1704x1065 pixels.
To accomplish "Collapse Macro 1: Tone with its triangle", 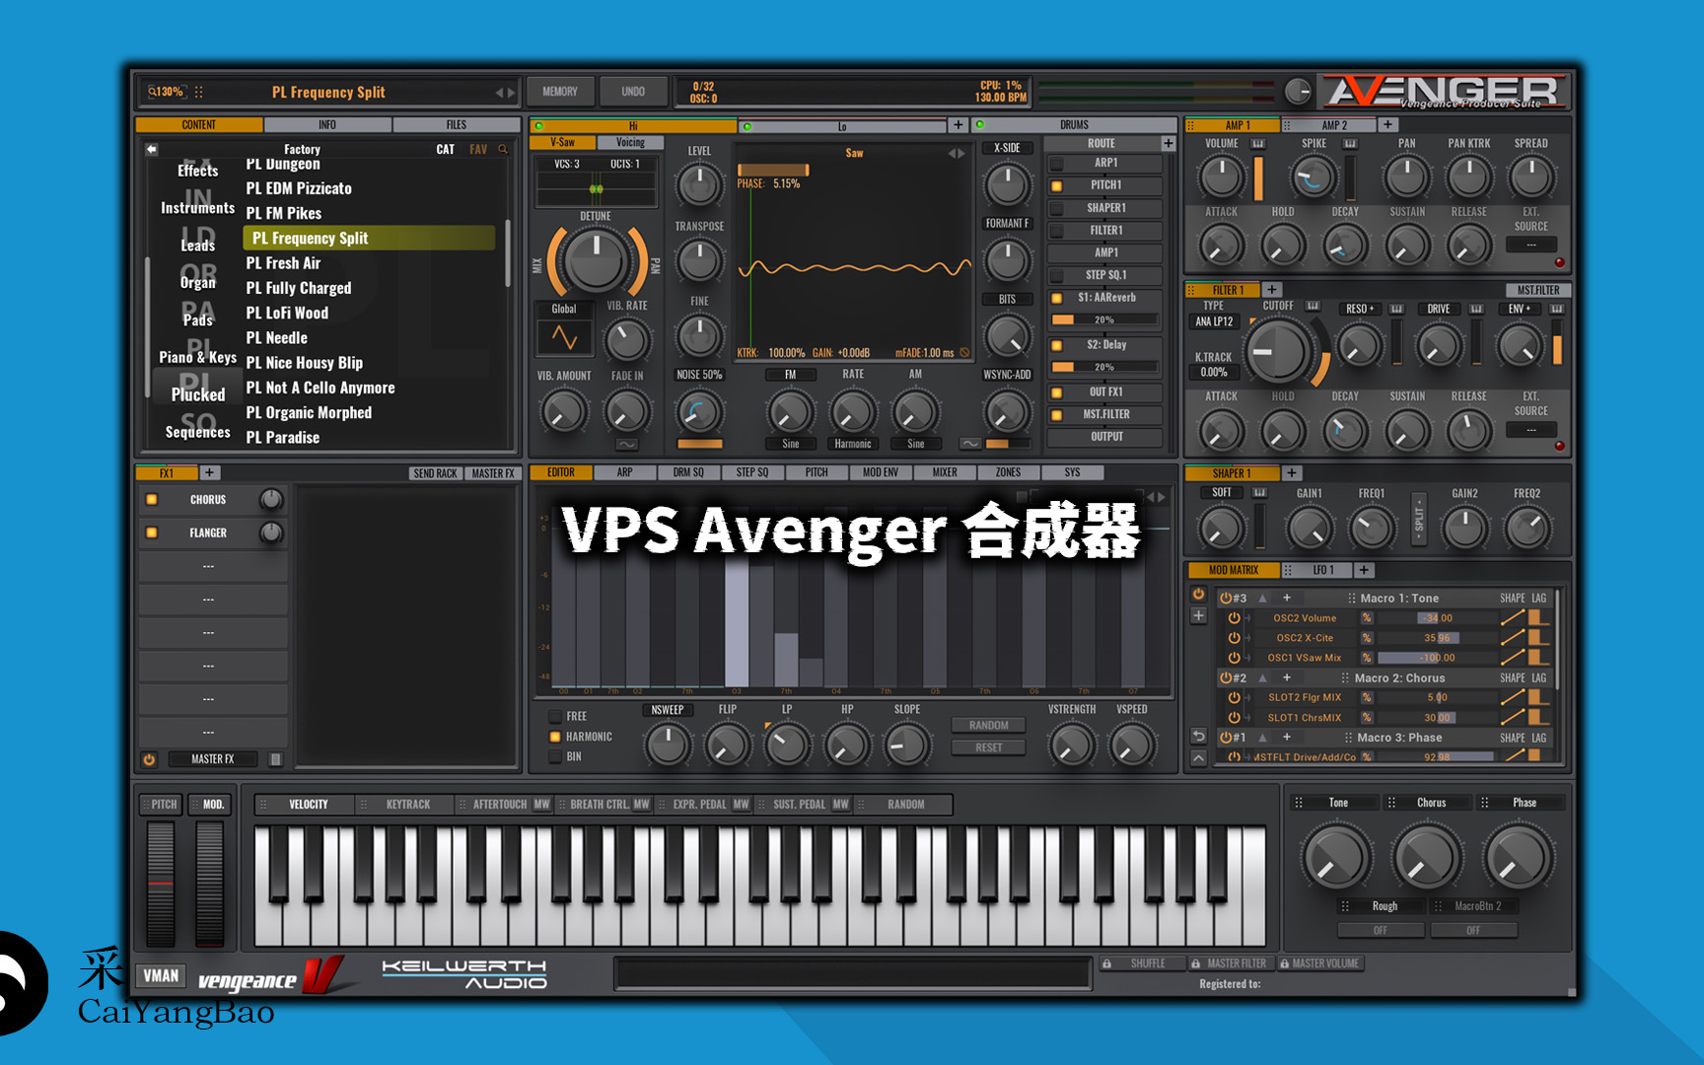I will tap(1262, 599).
